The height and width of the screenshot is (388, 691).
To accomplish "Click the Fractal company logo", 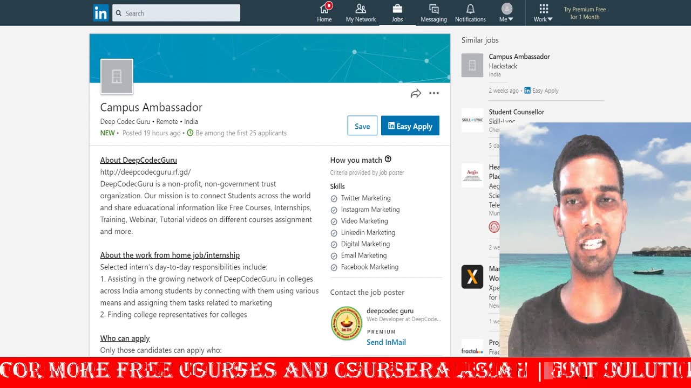I will [x=472, y=351].
